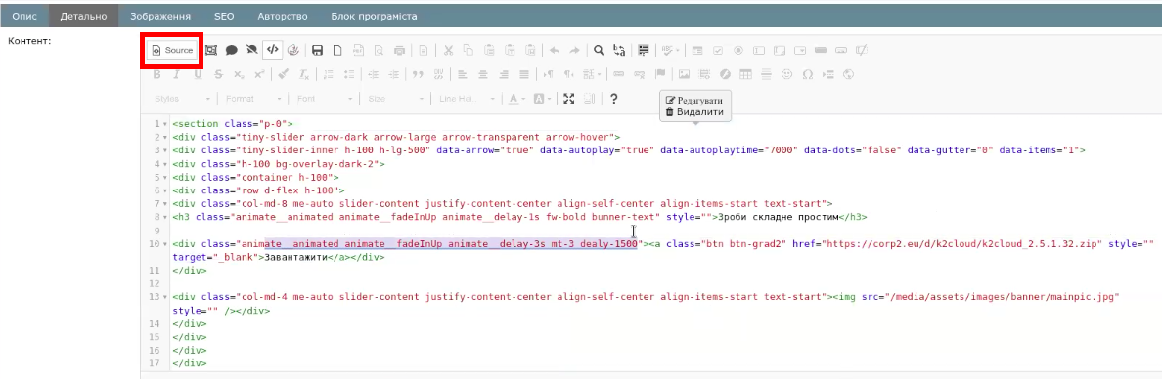Click the Insert IFrame globe icon
This screenshot has width=1162, height=379.
tap(849, 74)
